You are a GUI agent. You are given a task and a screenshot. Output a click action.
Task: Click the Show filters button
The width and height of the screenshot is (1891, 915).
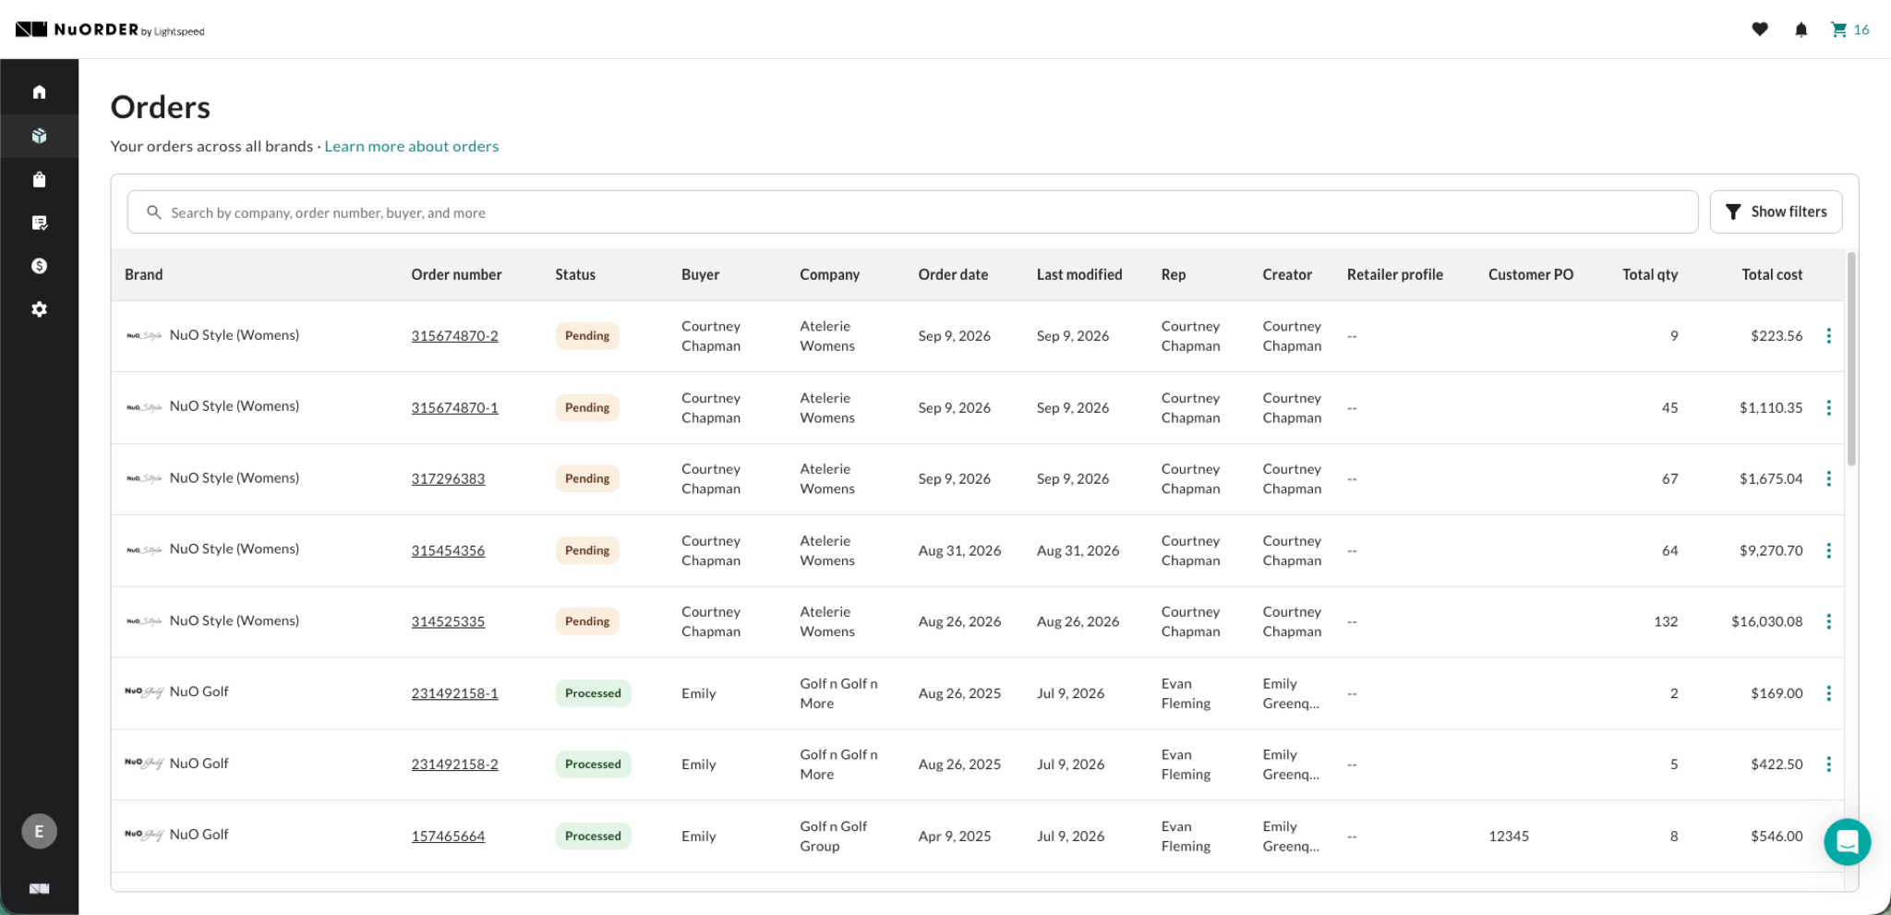coord(1776,211)
